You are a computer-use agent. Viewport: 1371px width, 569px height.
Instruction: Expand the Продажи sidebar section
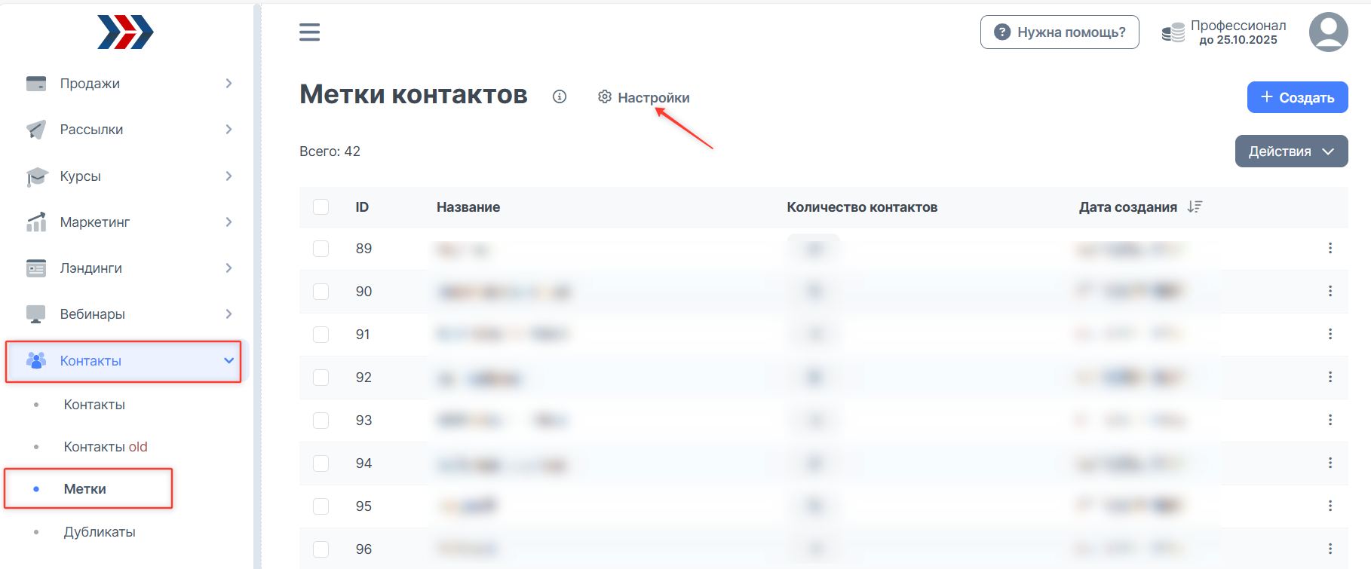pyautogui.click(x=128, y=84)
